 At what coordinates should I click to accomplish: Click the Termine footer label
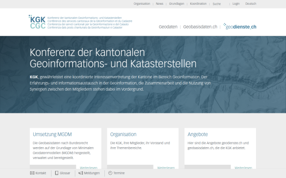coord(119,173)
